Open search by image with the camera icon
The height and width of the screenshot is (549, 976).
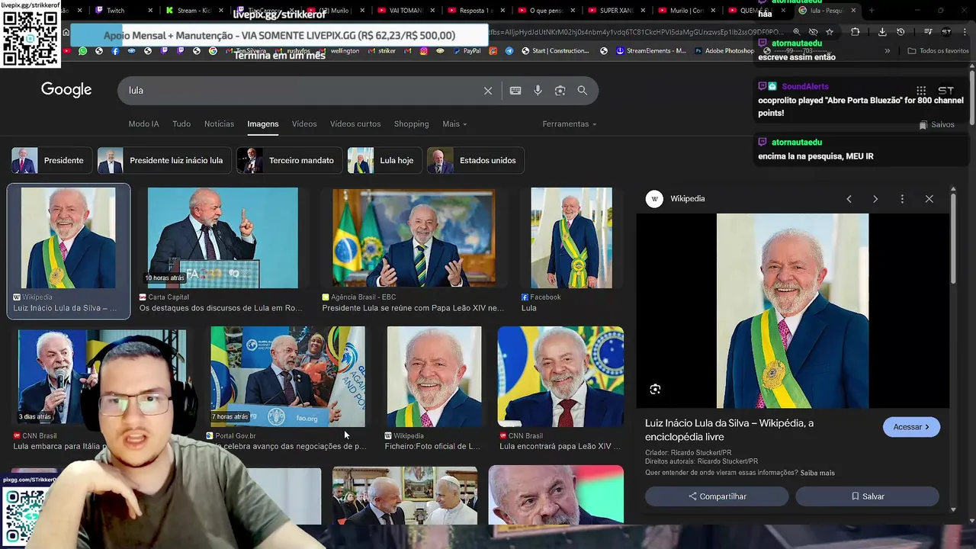(560, 91)
